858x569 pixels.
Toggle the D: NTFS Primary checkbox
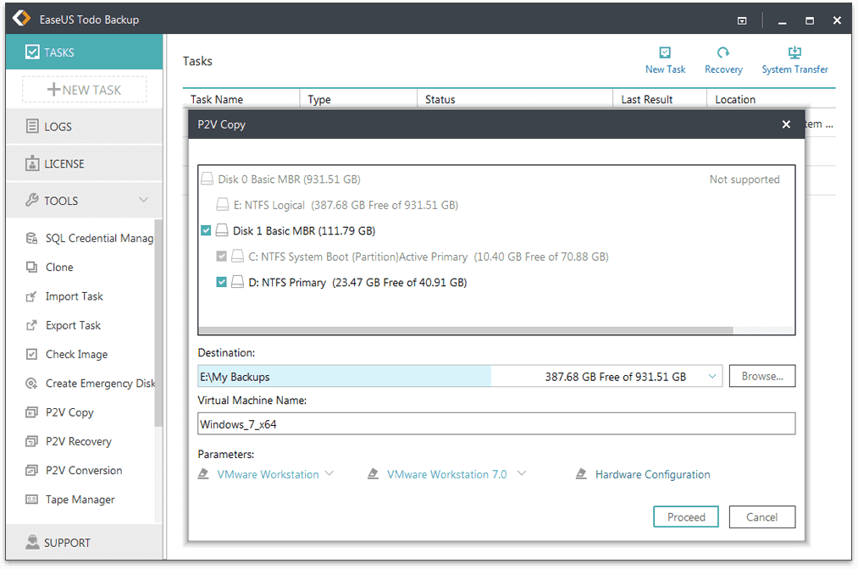[222, 282]
